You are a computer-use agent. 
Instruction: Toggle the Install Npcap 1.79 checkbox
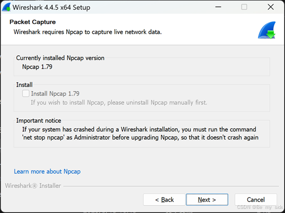point(26,94)
